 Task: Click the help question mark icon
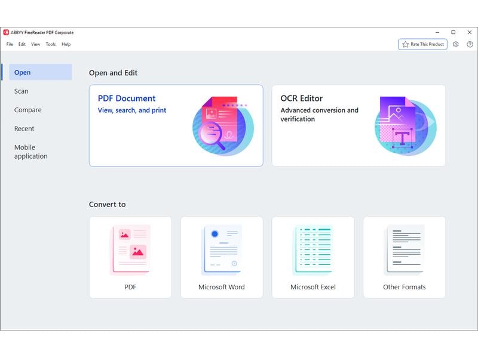470,44
